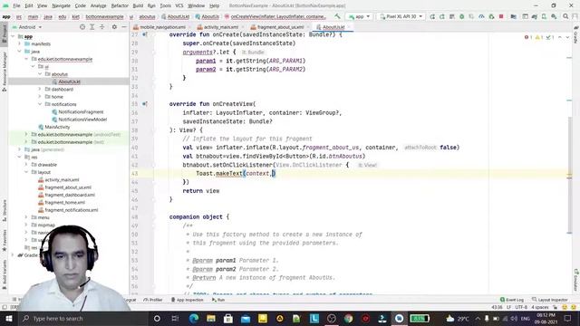580x326 pixels.
Task: Open the App Inspection tool window
Action: 188,300
